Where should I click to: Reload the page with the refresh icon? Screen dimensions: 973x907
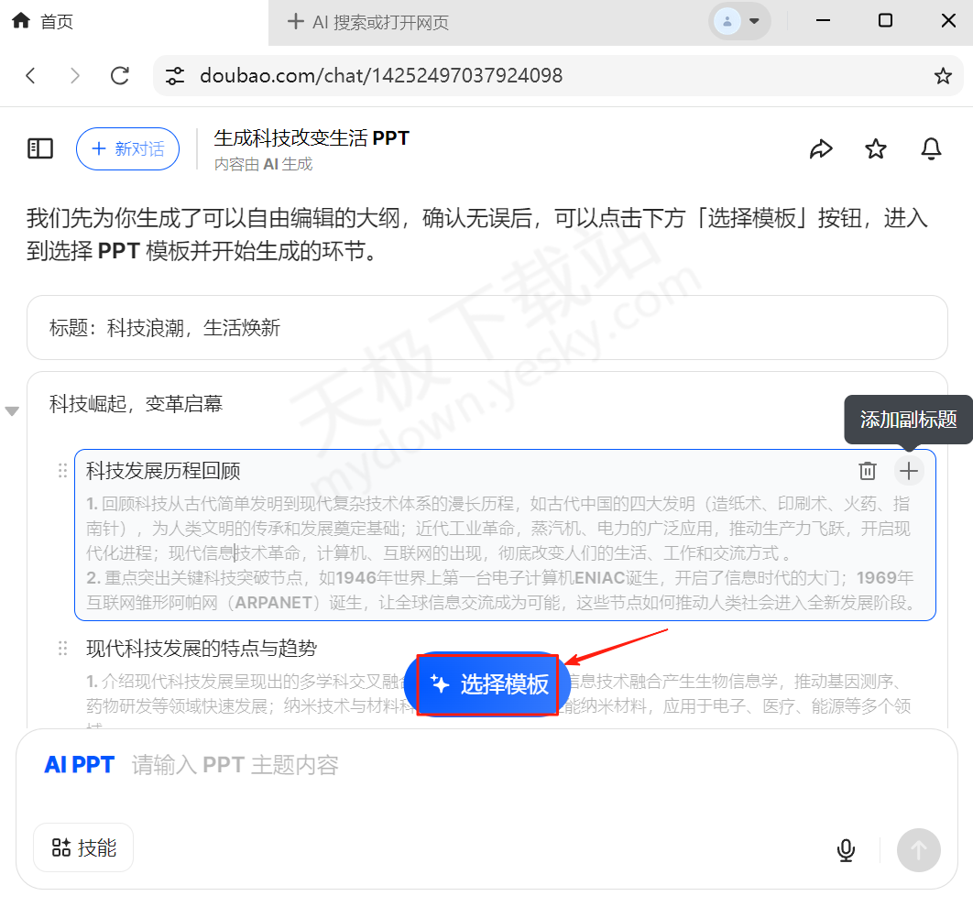coord(119,75)
